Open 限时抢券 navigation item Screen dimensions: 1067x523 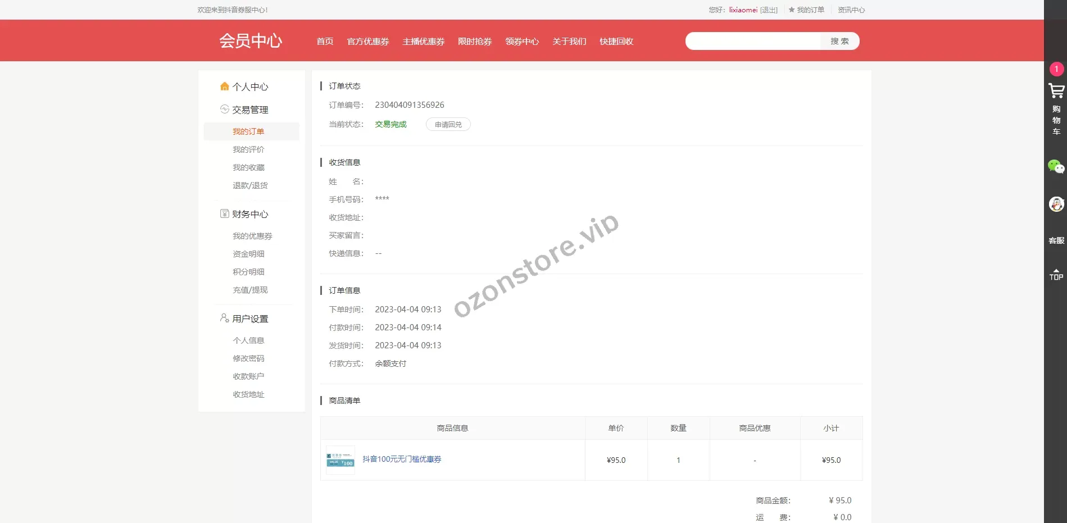[x=474, y=42]
